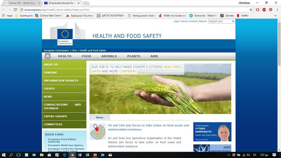Open the Apps shortcut in bookmarks bar
Image resolution: width=281 pixels, height=158 pixels.
(7, 16)
